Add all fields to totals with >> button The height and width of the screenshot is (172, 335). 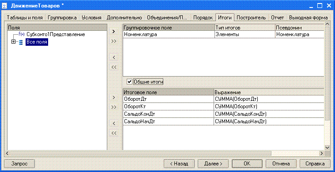[x=114, y=107]
